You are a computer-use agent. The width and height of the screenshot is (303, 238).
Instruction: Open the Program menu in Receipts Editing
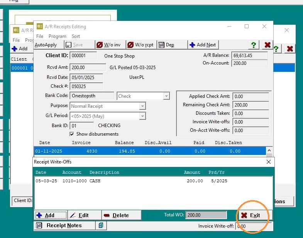tap(58, 36)
